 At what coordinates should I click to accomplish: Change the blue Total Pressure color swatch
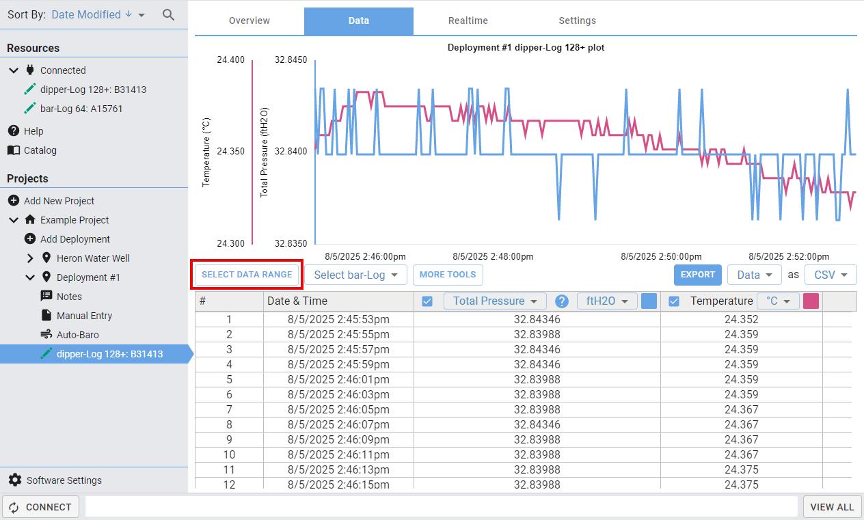pos(649,301)
